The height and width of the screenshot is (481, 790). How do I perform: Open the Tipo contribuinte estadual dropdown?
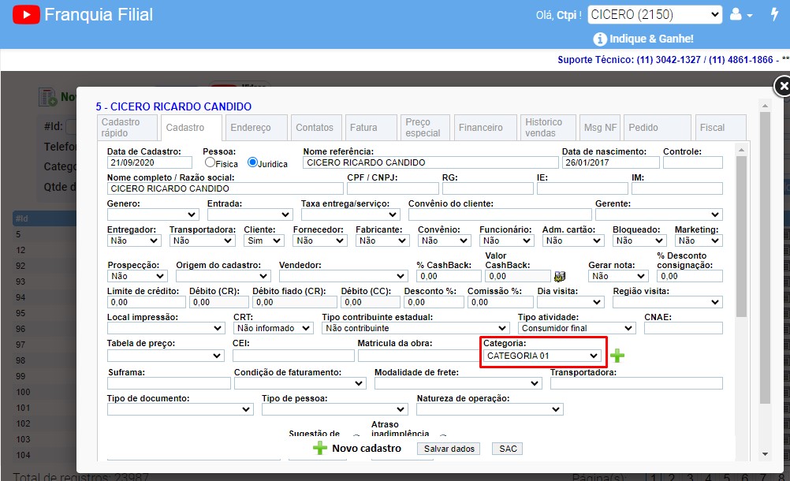click(415, 328)
